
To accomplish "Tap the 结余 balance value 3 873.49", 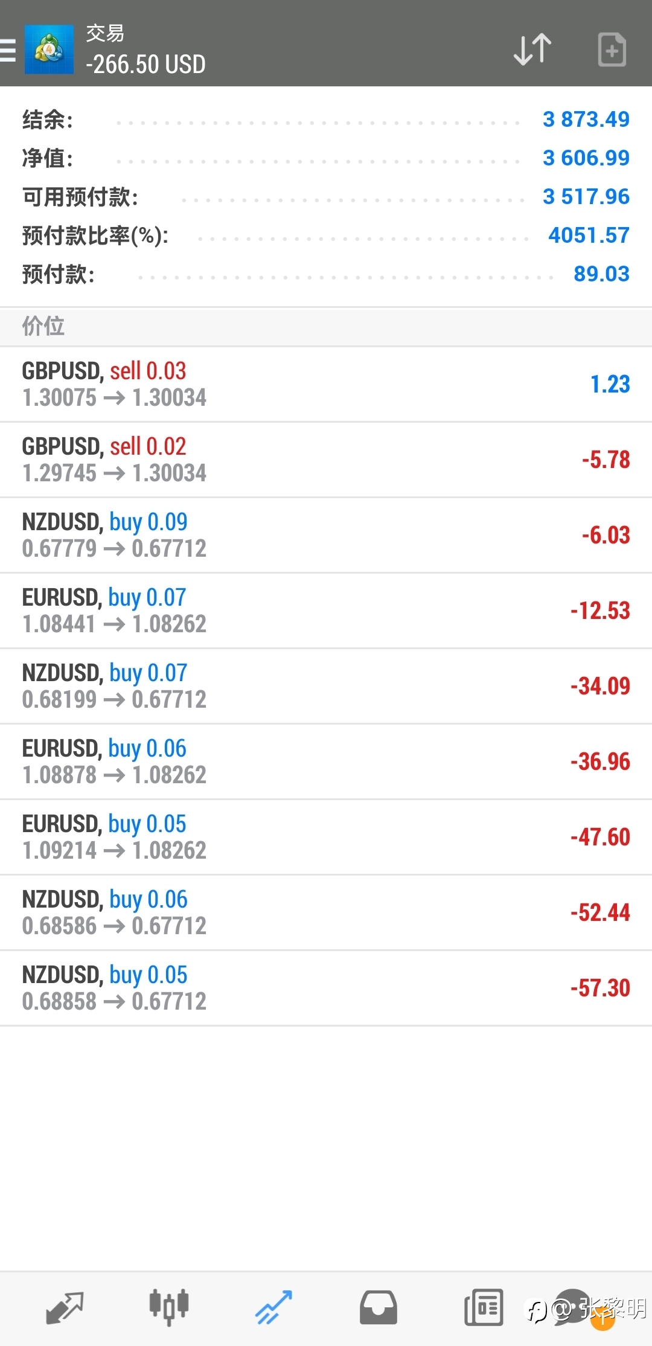I will coord(586,120).
